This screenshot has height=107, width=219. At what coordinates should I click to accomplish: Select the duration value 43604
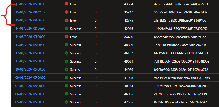(129, 4)
